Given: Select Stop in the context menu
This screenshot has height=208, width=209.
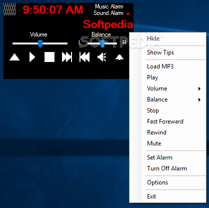Looking at the screenshot, I should 167,110.
